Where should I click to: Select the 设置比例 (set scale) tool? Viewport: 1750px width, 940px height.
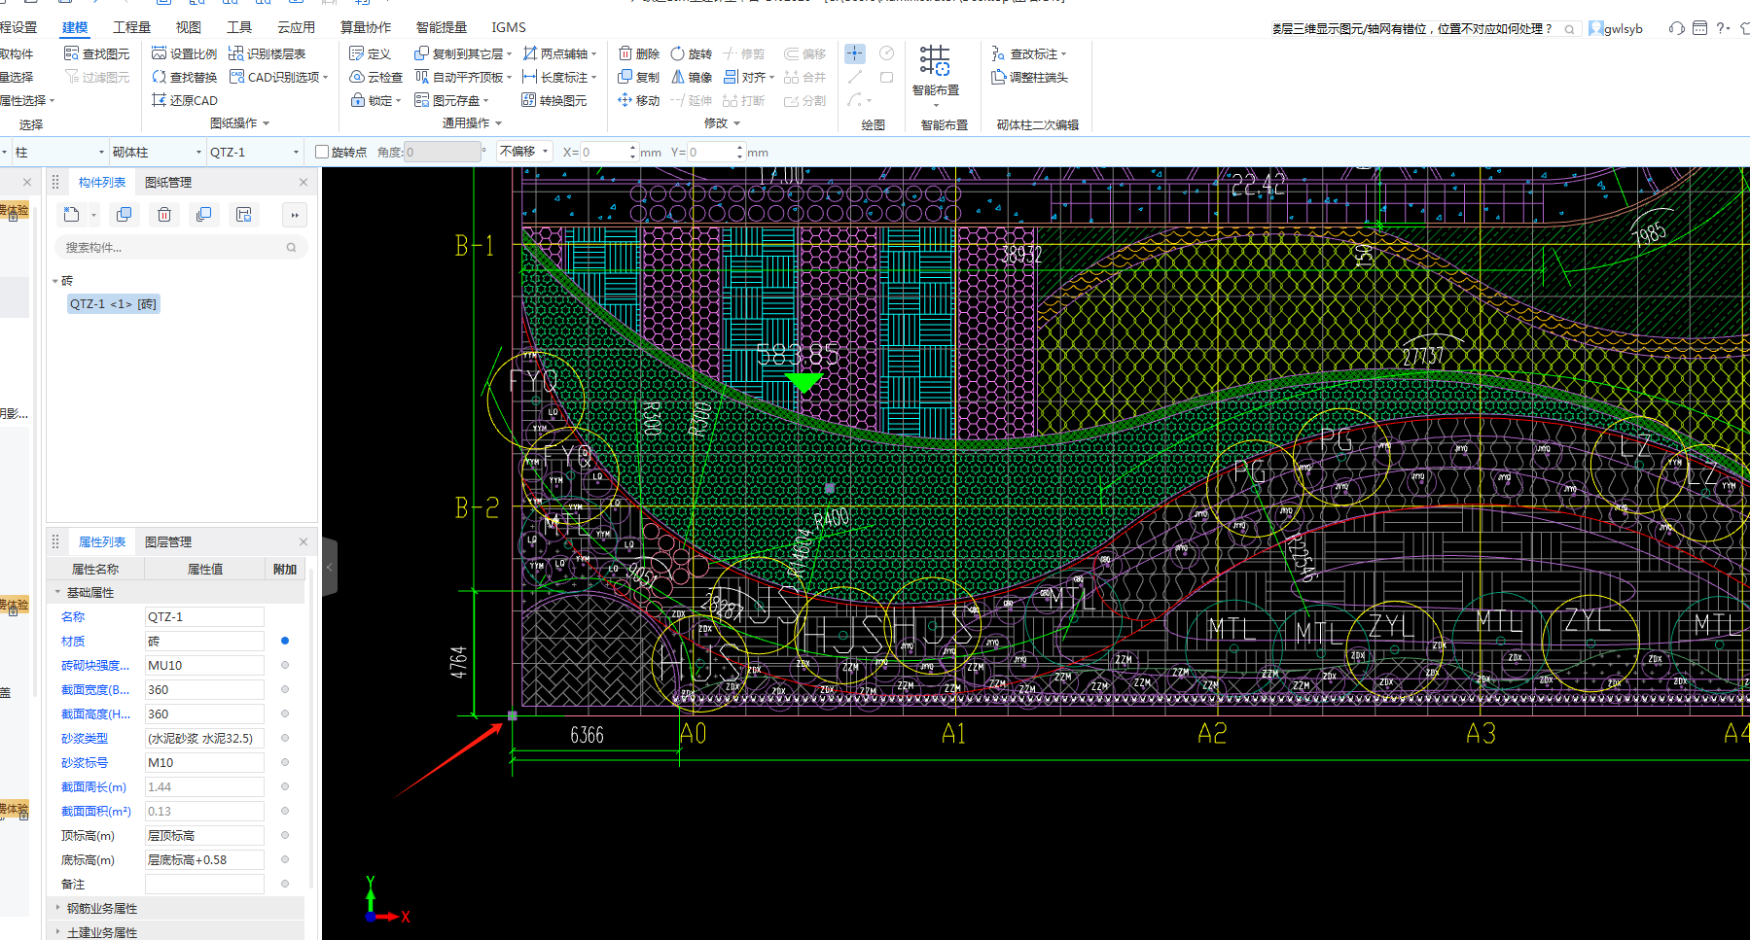[x=184, y=53]
